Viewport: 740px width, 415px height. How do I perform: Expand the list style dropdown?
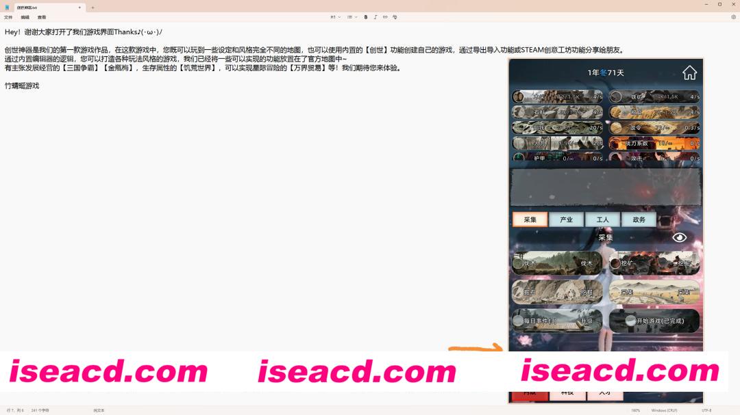point(351,17)
